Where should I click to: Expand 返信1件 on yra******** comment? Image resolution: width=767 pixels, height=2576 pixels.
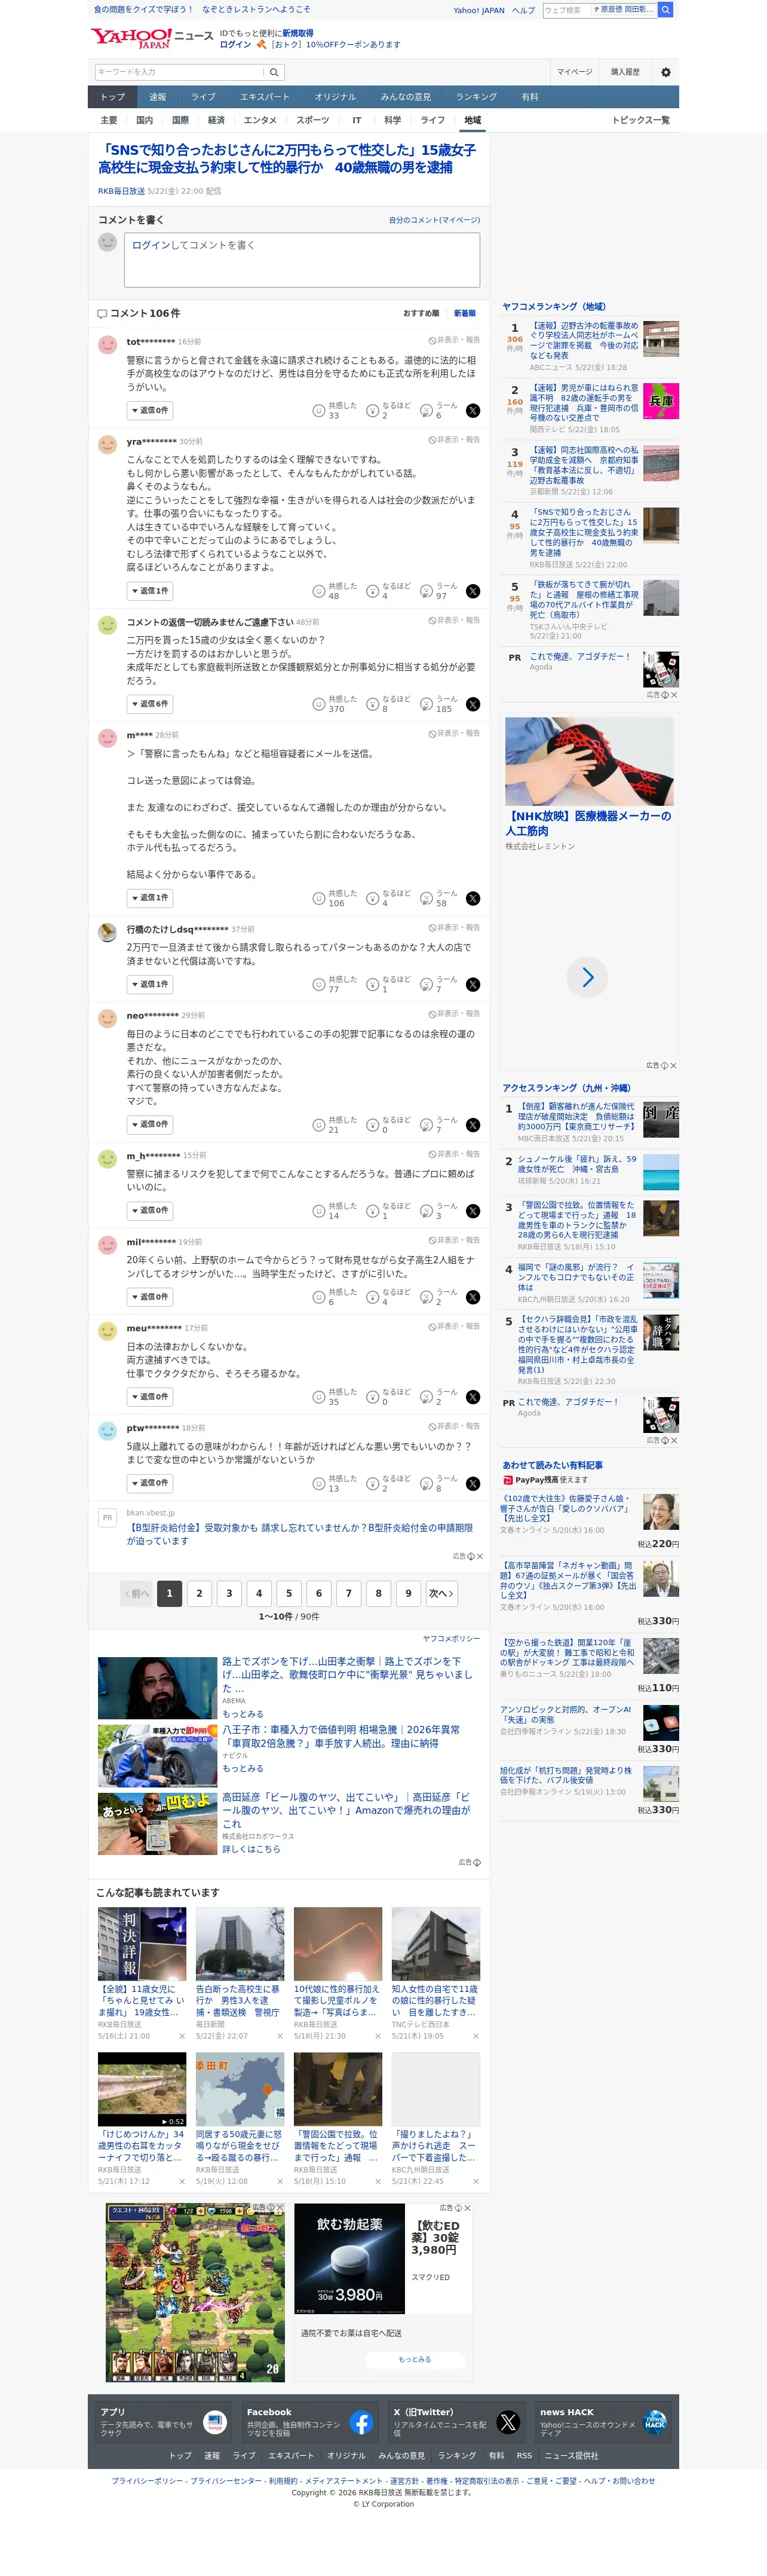(150, 591)
